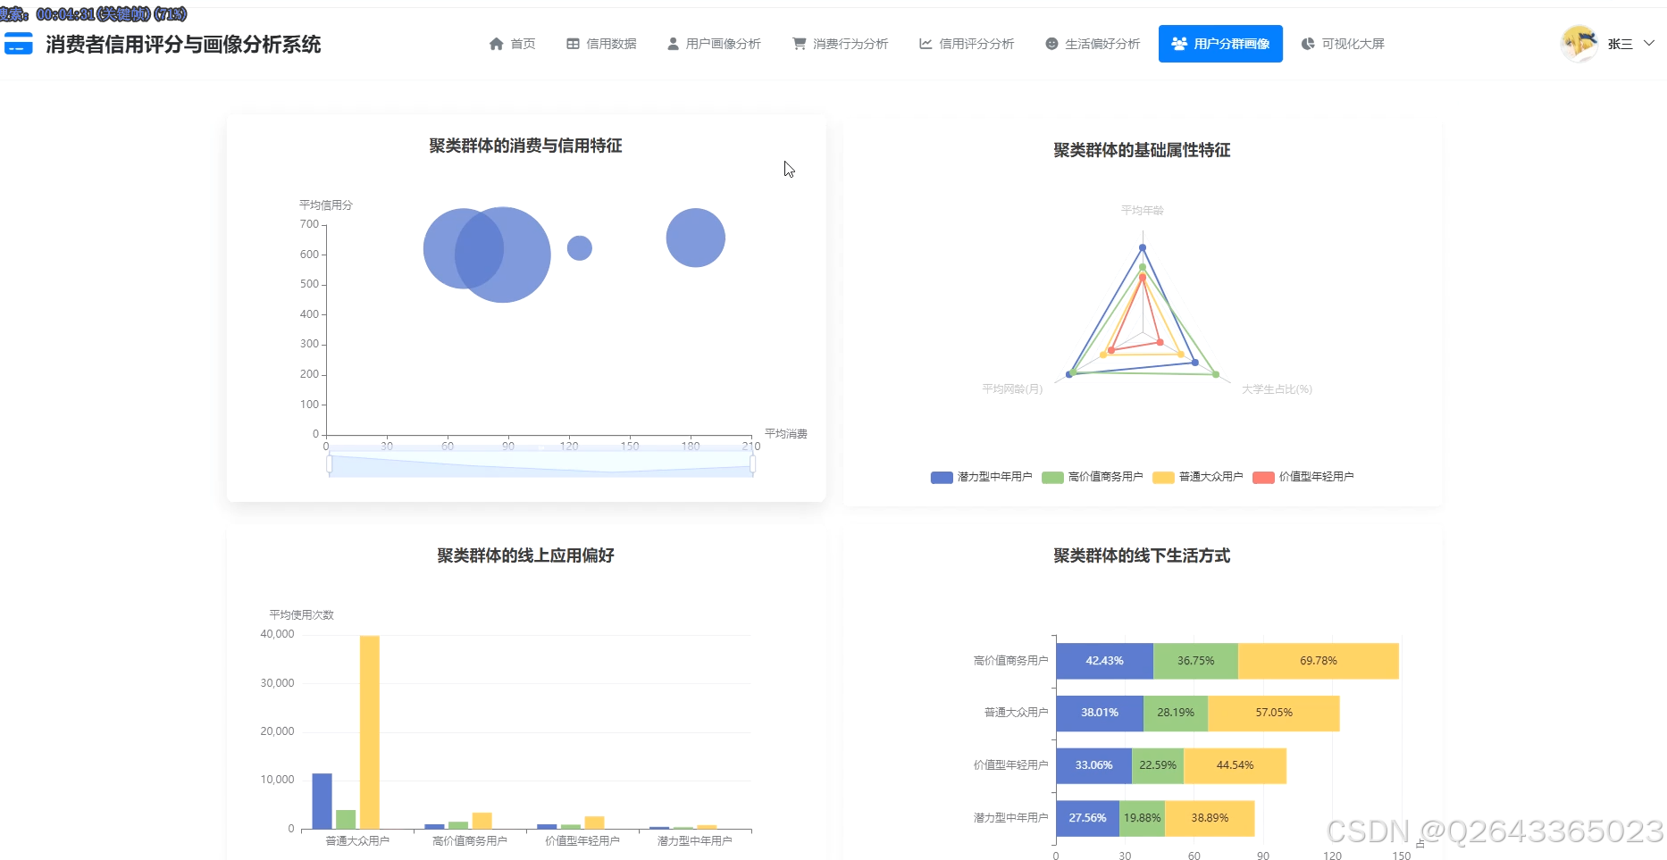1667x860 pixels.
Task: Click the 消费者信用评分与画像分析系统 title link
Action: point(183,43)
